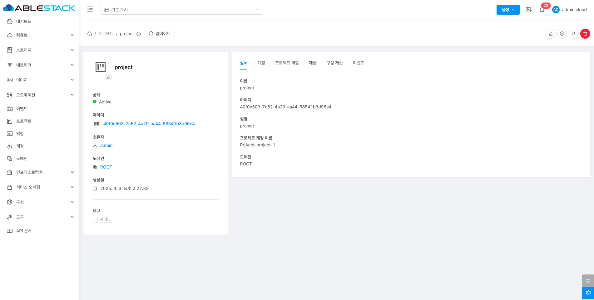Open 대시보드 in the sidebar
Screen dimensions: 594x300
click(24, 21)
